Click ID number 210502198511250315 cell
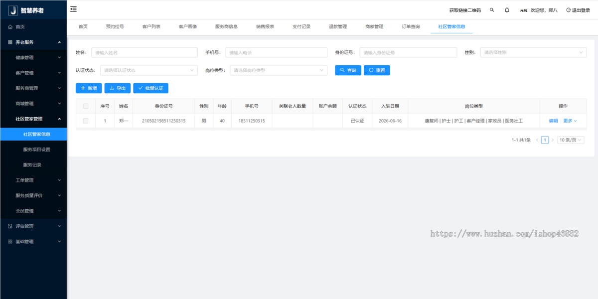Viewport: 598px width, 299px height. click(164, 121)
